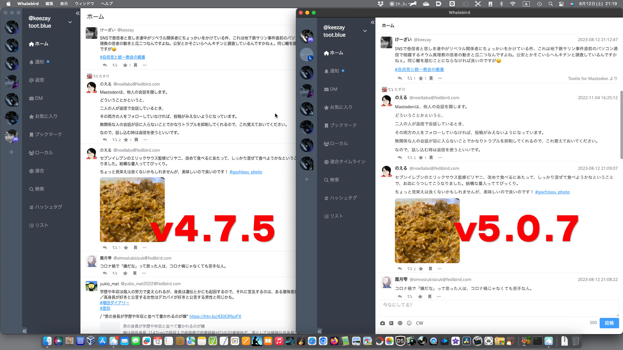Collapse the right window's side menu via top chevron
Screen dimensions: 623x350
point(373,22)
